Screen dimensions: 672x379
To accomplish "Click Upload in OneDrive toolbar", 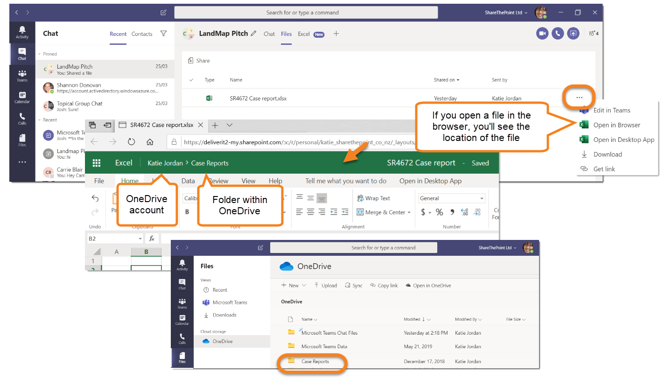I will [x=325, y=285].
